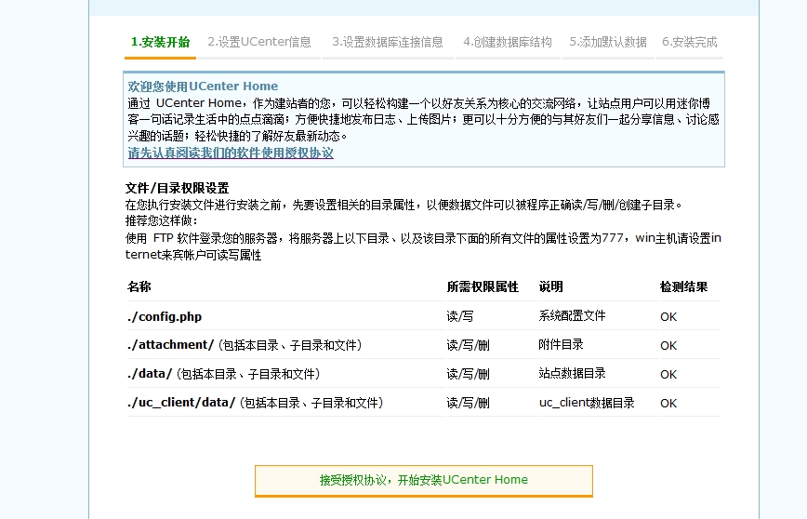Open the 2.设置UCenter信息 step tab

click(259, 42)
